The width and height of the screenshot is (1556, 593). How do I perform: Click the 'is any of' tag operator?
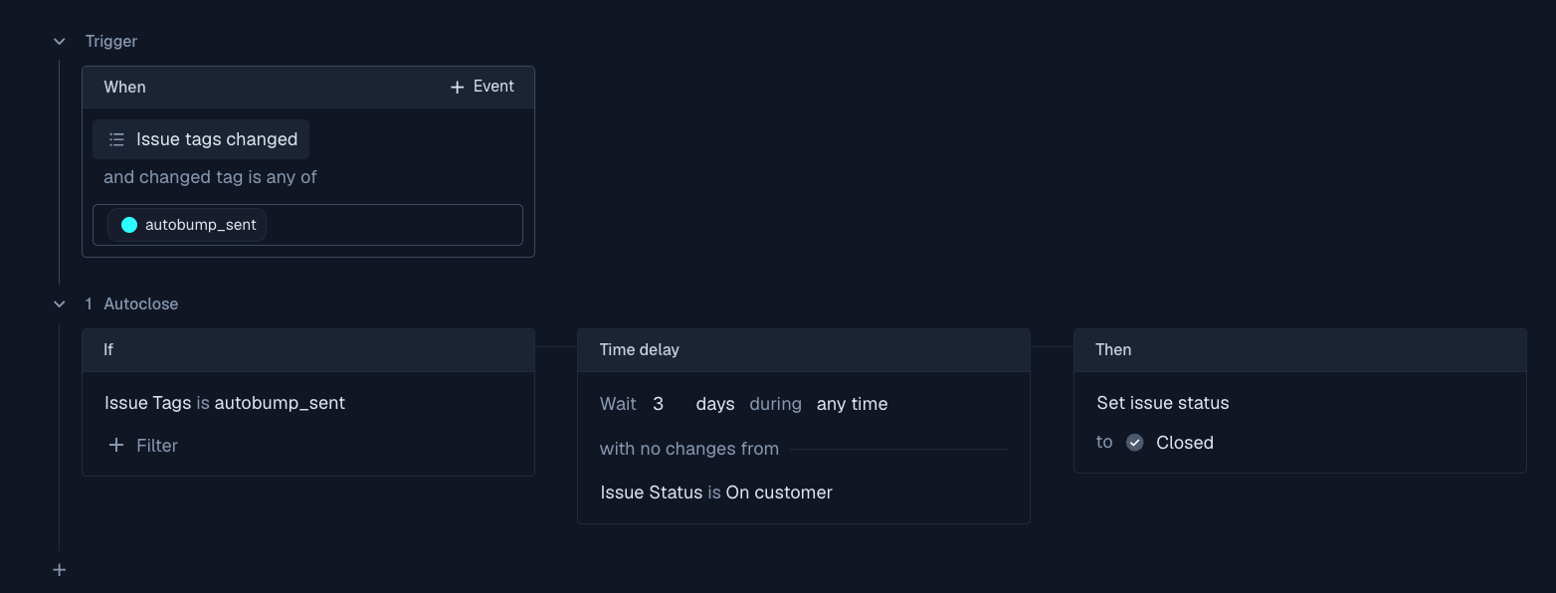tap(283, 177)
